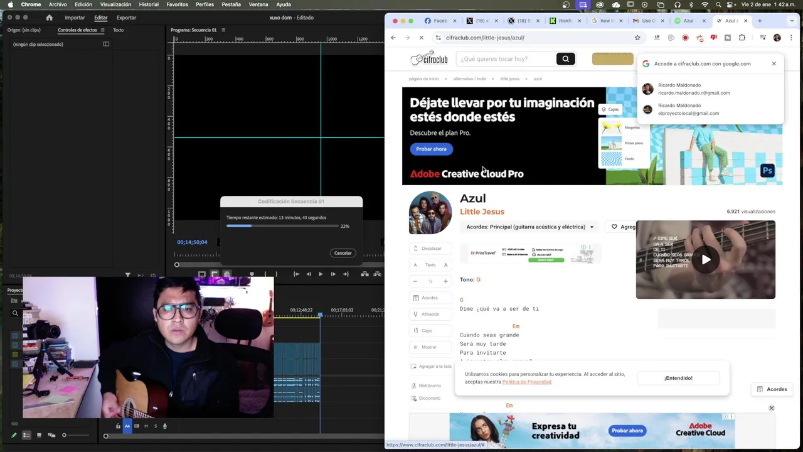Open macOS Spotlight search icon
The width and height of the screenshot is (803, 452).
pyautogui.click(x=718, y=4)
